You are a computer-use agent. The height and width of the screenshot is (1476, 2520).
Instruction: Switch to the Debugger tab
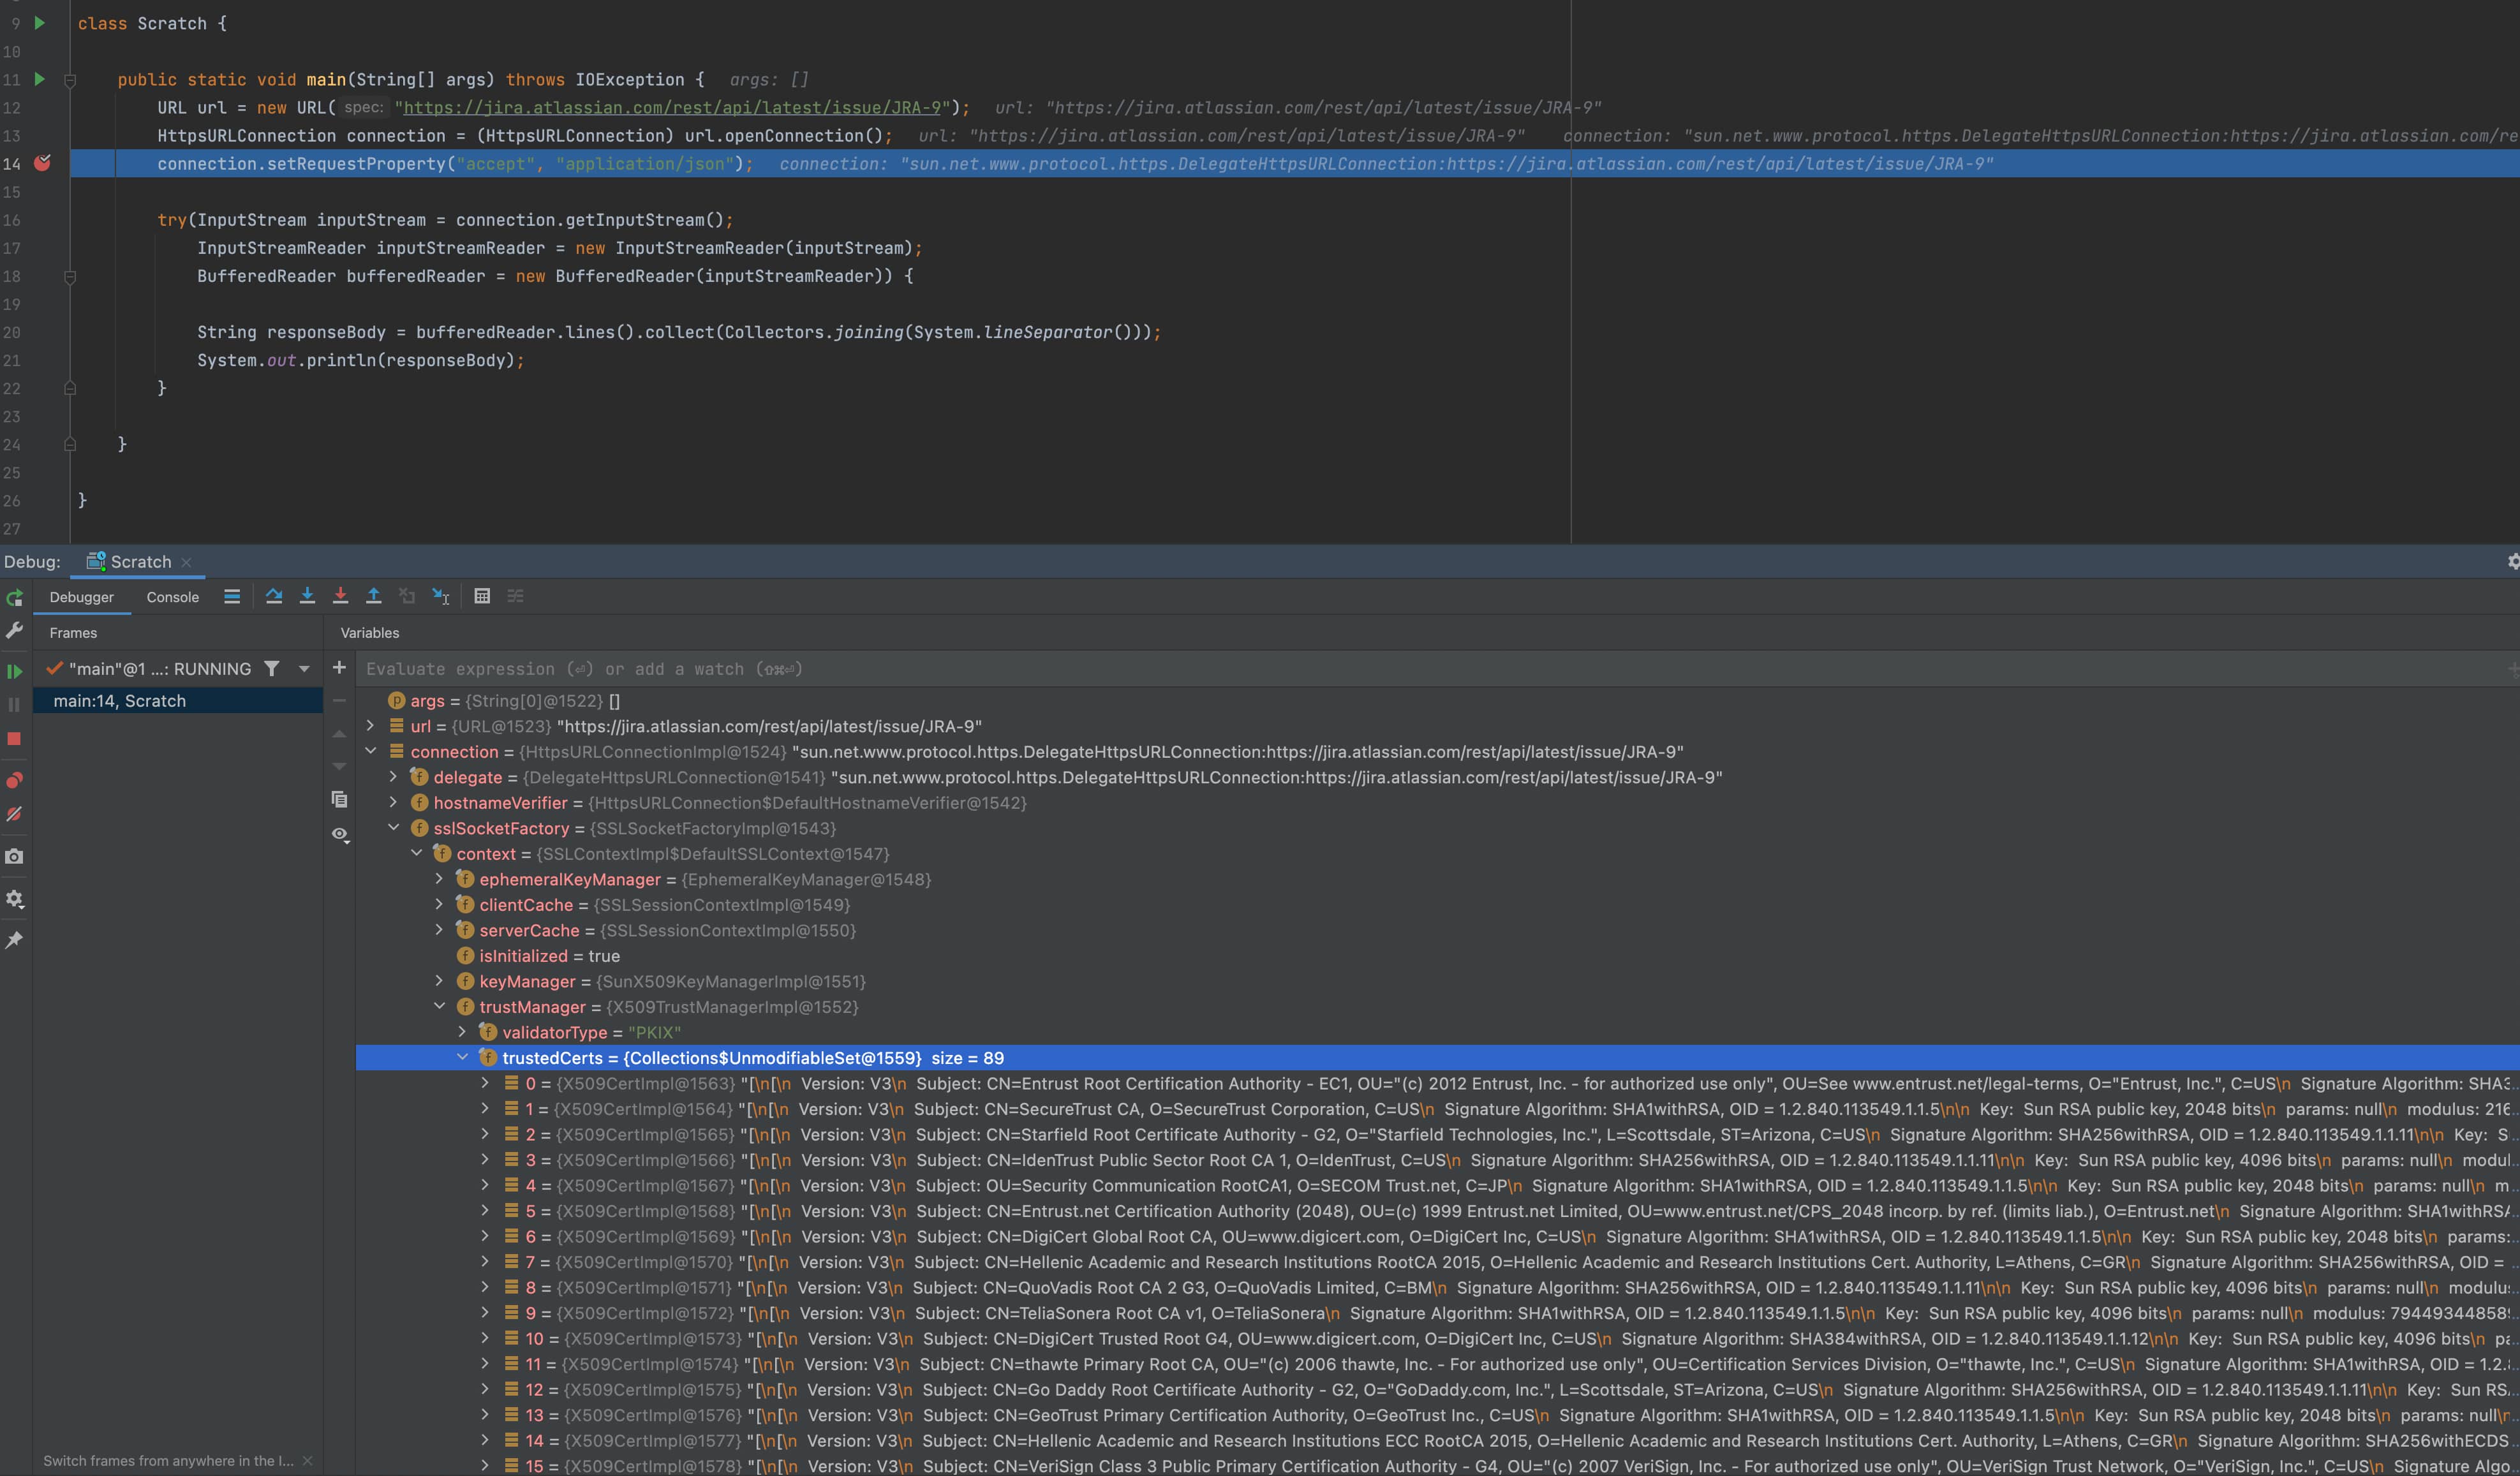click(x=82, y=597)
